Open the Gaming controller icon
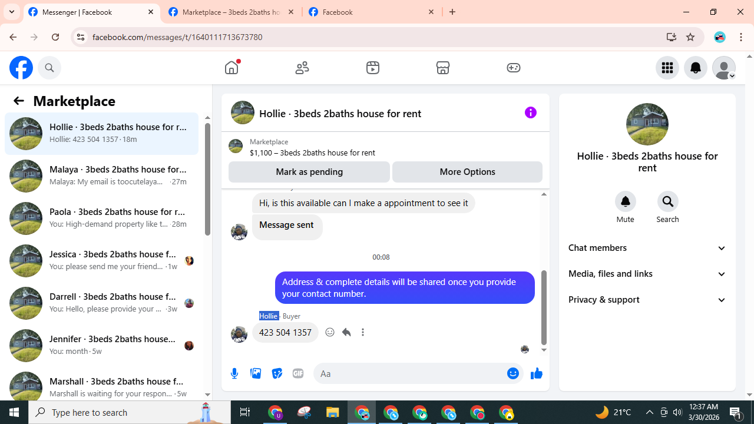Screen dimensions: 754x424 [514, 68]
